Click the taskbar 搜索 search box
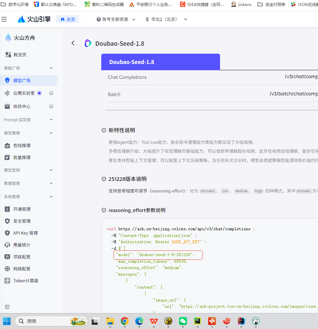 51,321
